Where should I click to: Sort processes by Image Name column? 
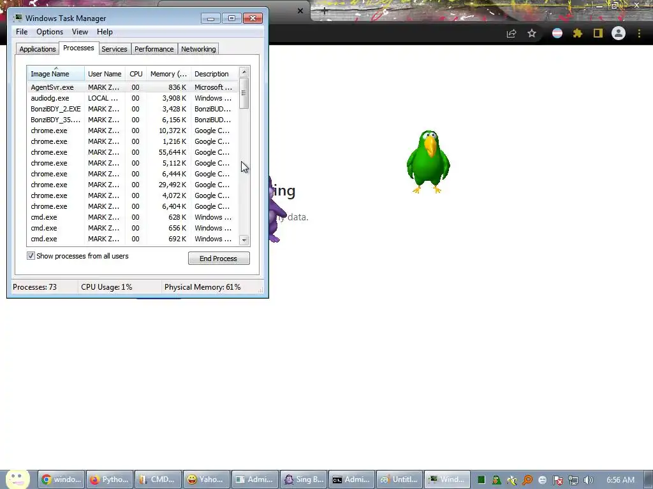point(56,74)
